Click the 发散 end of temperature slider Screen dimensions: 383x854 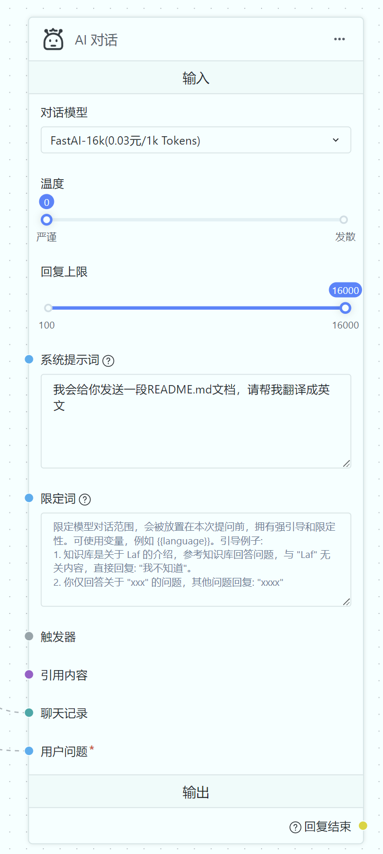344,220
